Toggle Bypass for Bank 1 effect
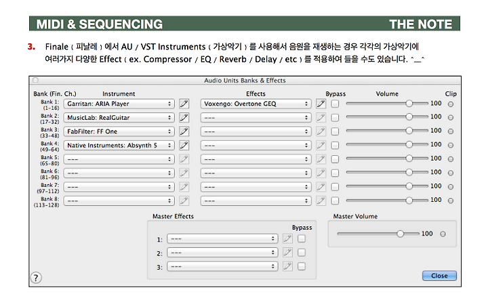Screen dimensions: 488x294 [335, 104]
